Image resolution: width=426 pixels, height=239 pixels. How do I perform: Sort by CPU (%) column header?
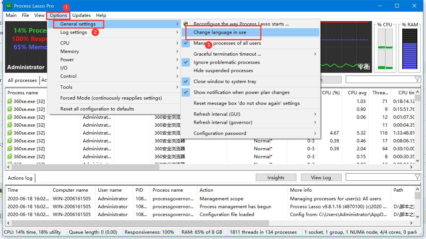pyautogui.click(x=331, y=93)
